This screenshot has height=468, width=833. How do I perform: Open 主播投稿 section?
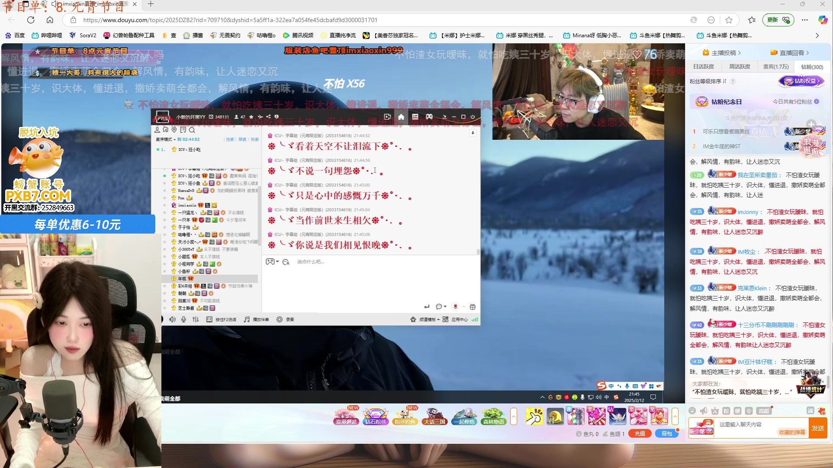[722, 53]
